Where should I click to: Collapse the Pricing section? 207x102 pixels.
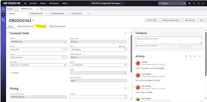[125, 88]
